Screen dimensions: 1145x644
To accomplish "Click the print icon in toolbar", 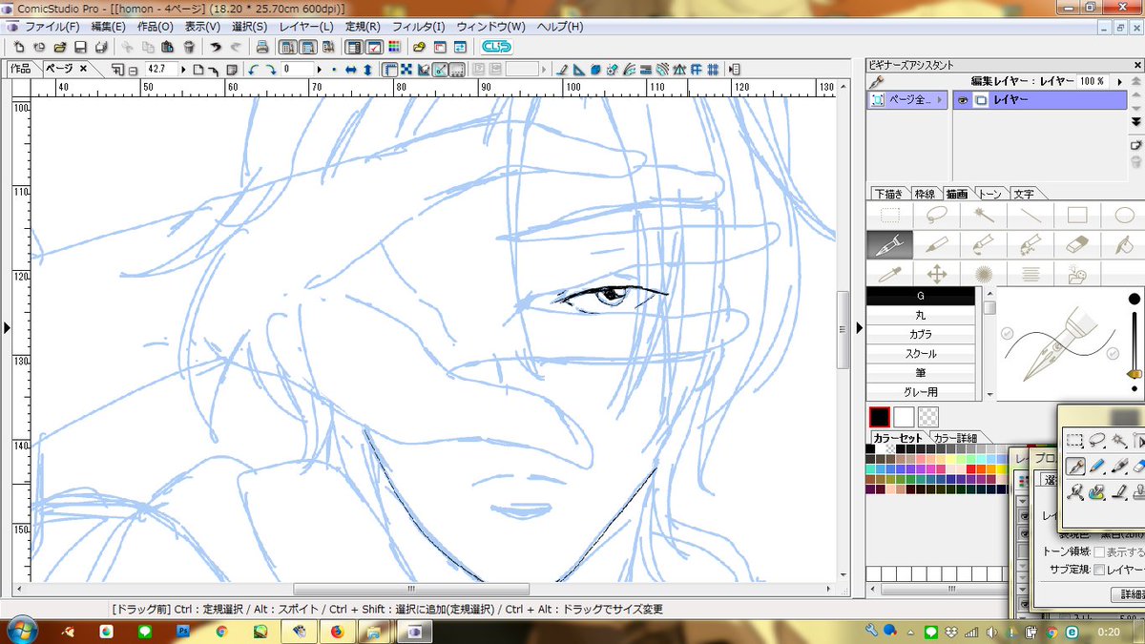I will (x=262, y=46).
